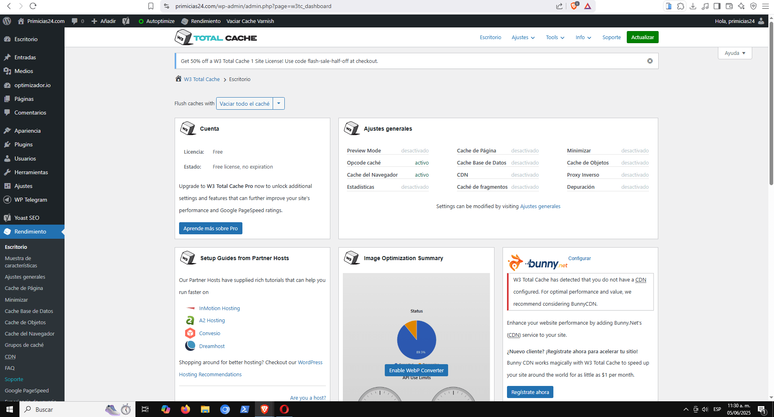Open Medios icon in sidebar

pyautogui.click(x=7, y=71)
